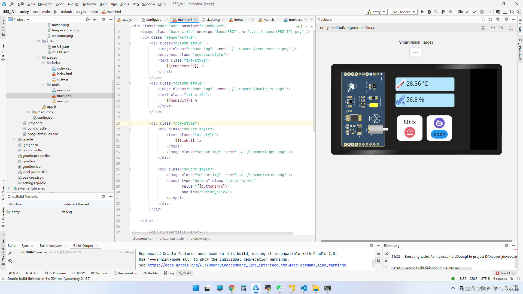This screenshot has width=523, height=294.
Task: Collapse the i18n folder
Action: click(x=38, y=41)
